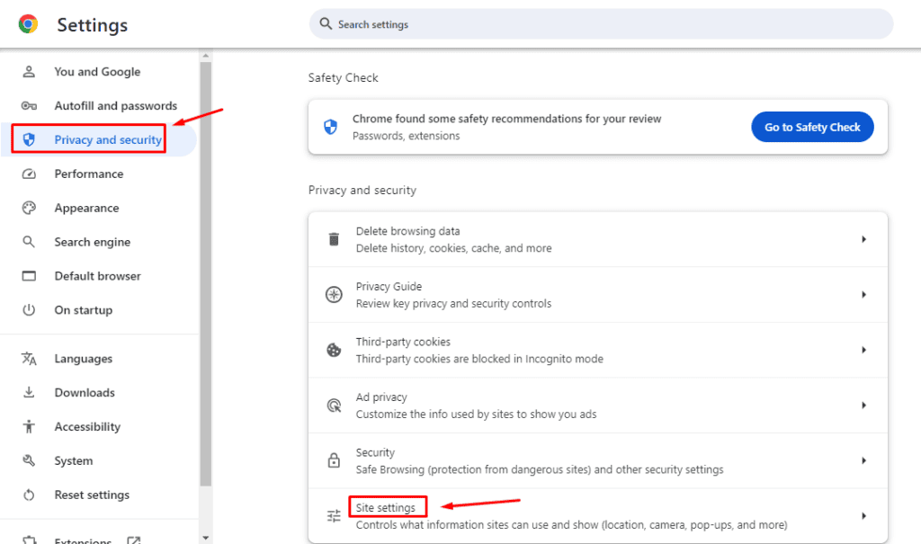The width and height of the screenshot is (921, 544).
Task: Expand the Delete browsing data arrow
Action: click(x=864, y=239)
